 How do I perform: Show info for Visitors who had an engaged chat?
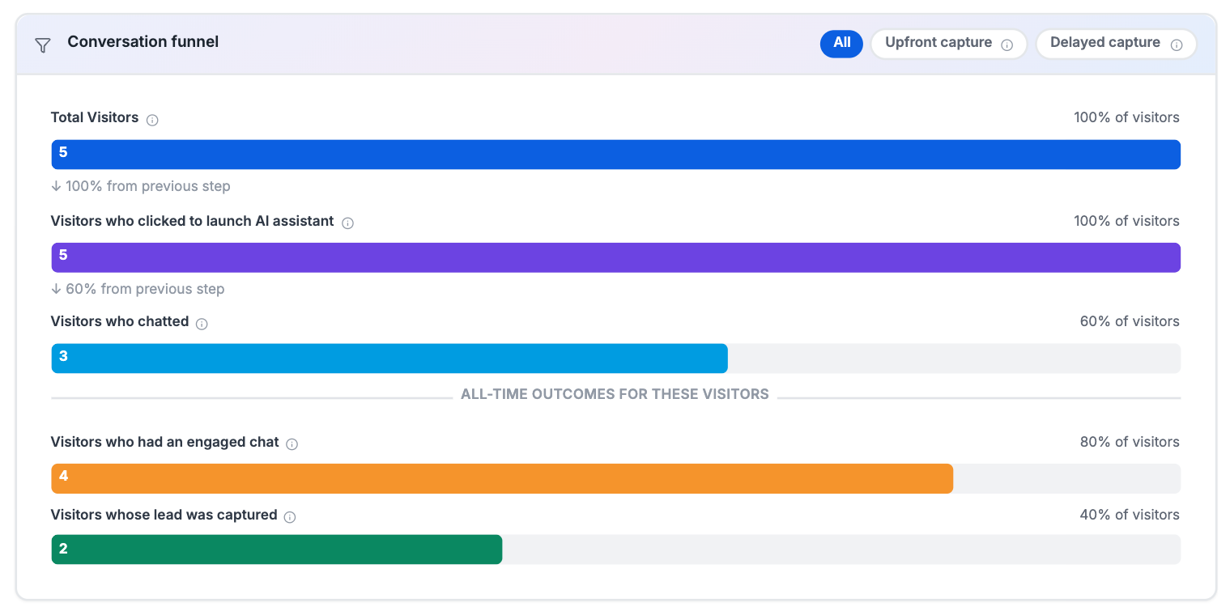click(x=292, y=444)
